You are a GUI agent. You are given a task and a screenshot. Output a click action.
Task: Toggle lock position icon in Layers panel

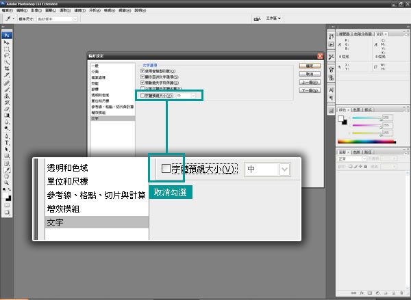[360, 166]
